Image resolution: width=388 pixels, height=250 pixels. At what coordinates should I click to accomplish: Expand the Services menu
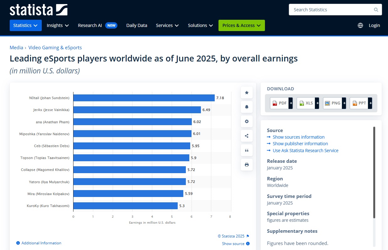coord(167,25)
